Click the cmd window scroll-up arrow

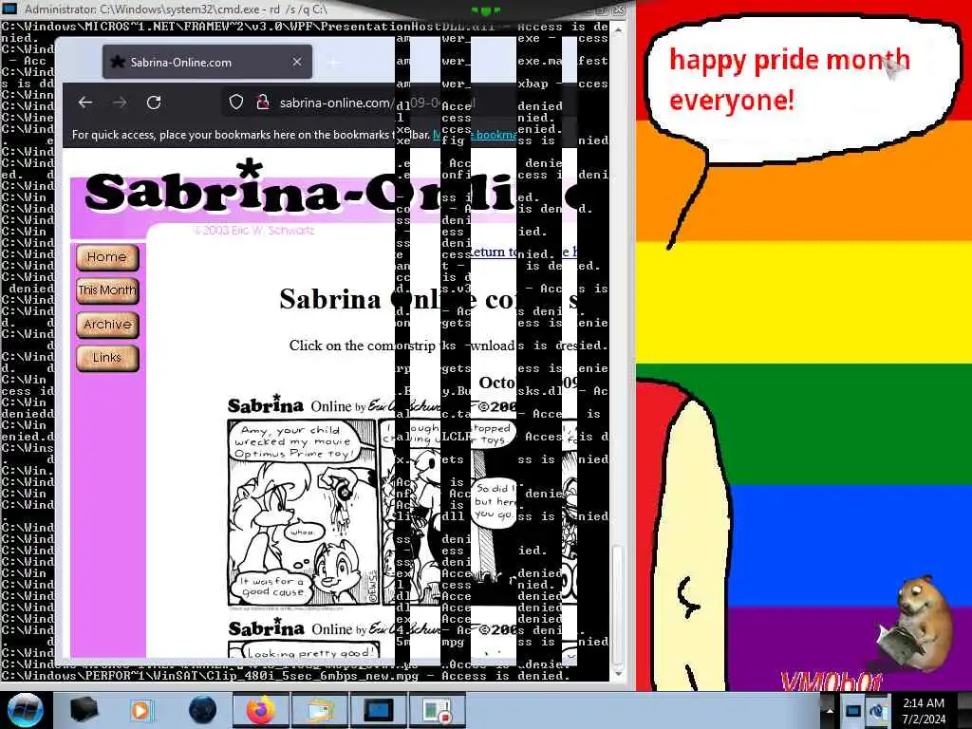pos(618,28)
